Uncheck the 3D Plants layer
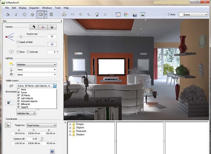 (19, 95)
